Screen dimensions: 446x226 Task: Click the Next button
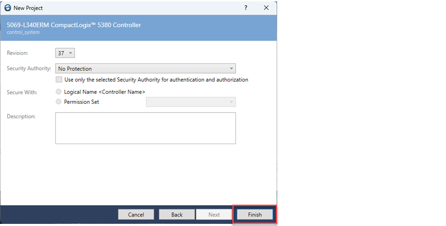pyautogui.click(x=214, y=214)
